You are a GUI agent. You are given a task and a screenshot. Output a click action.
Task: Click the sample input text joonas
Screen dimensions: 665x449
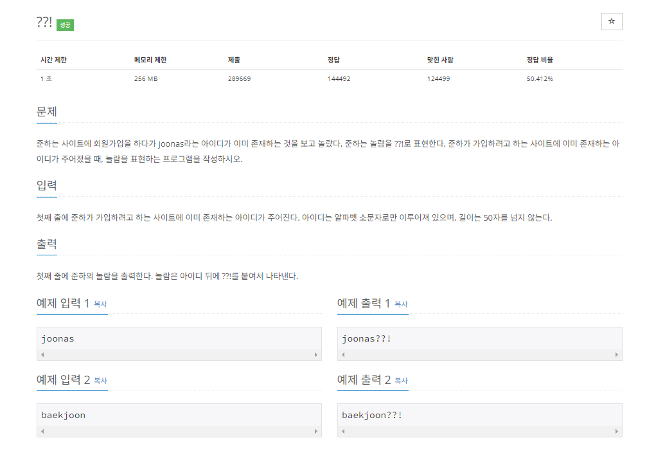(58, 339)
